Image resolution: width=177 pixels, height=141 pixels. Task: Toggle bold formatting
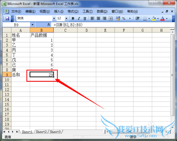[73, 18]
